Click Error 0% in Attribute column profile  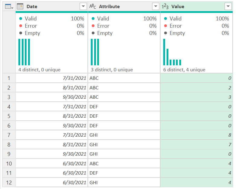(124, 26)
